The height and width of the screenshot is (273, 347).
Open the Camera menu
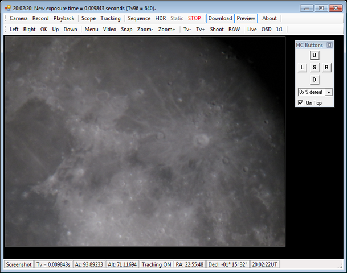point(19,18)
